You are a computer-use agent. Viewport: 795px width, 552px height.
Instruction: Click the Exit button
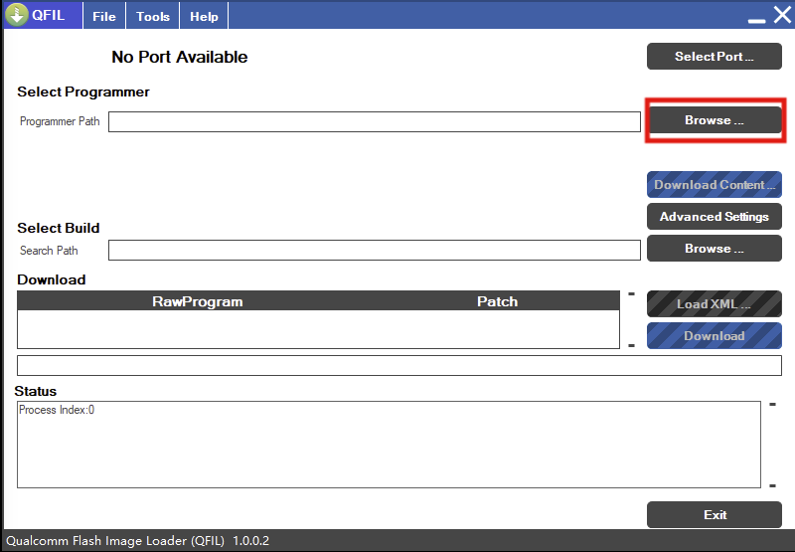714,515
